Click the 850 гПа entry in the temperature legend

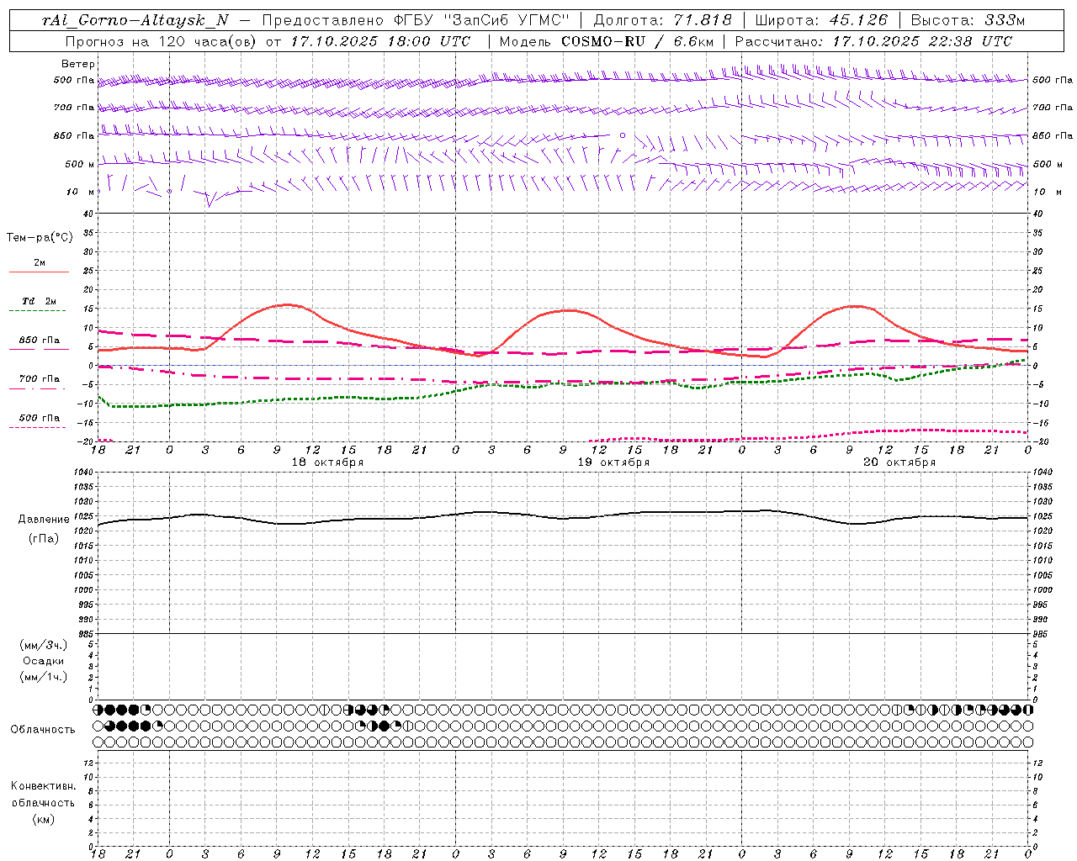[x=40, y=341]
